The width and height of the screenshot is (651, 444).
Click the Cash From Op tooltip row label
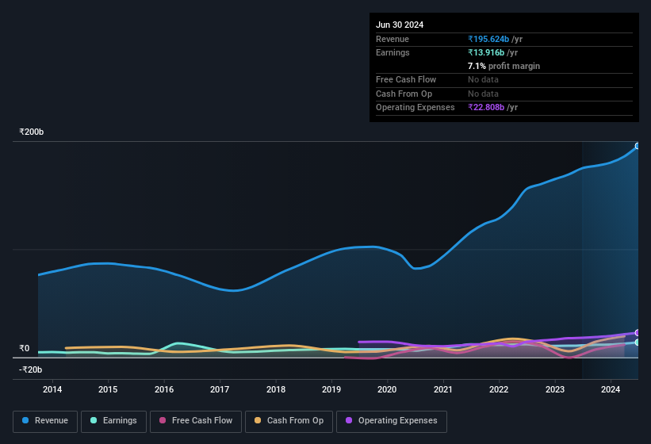pyautogui.click(x=404, y=94)
